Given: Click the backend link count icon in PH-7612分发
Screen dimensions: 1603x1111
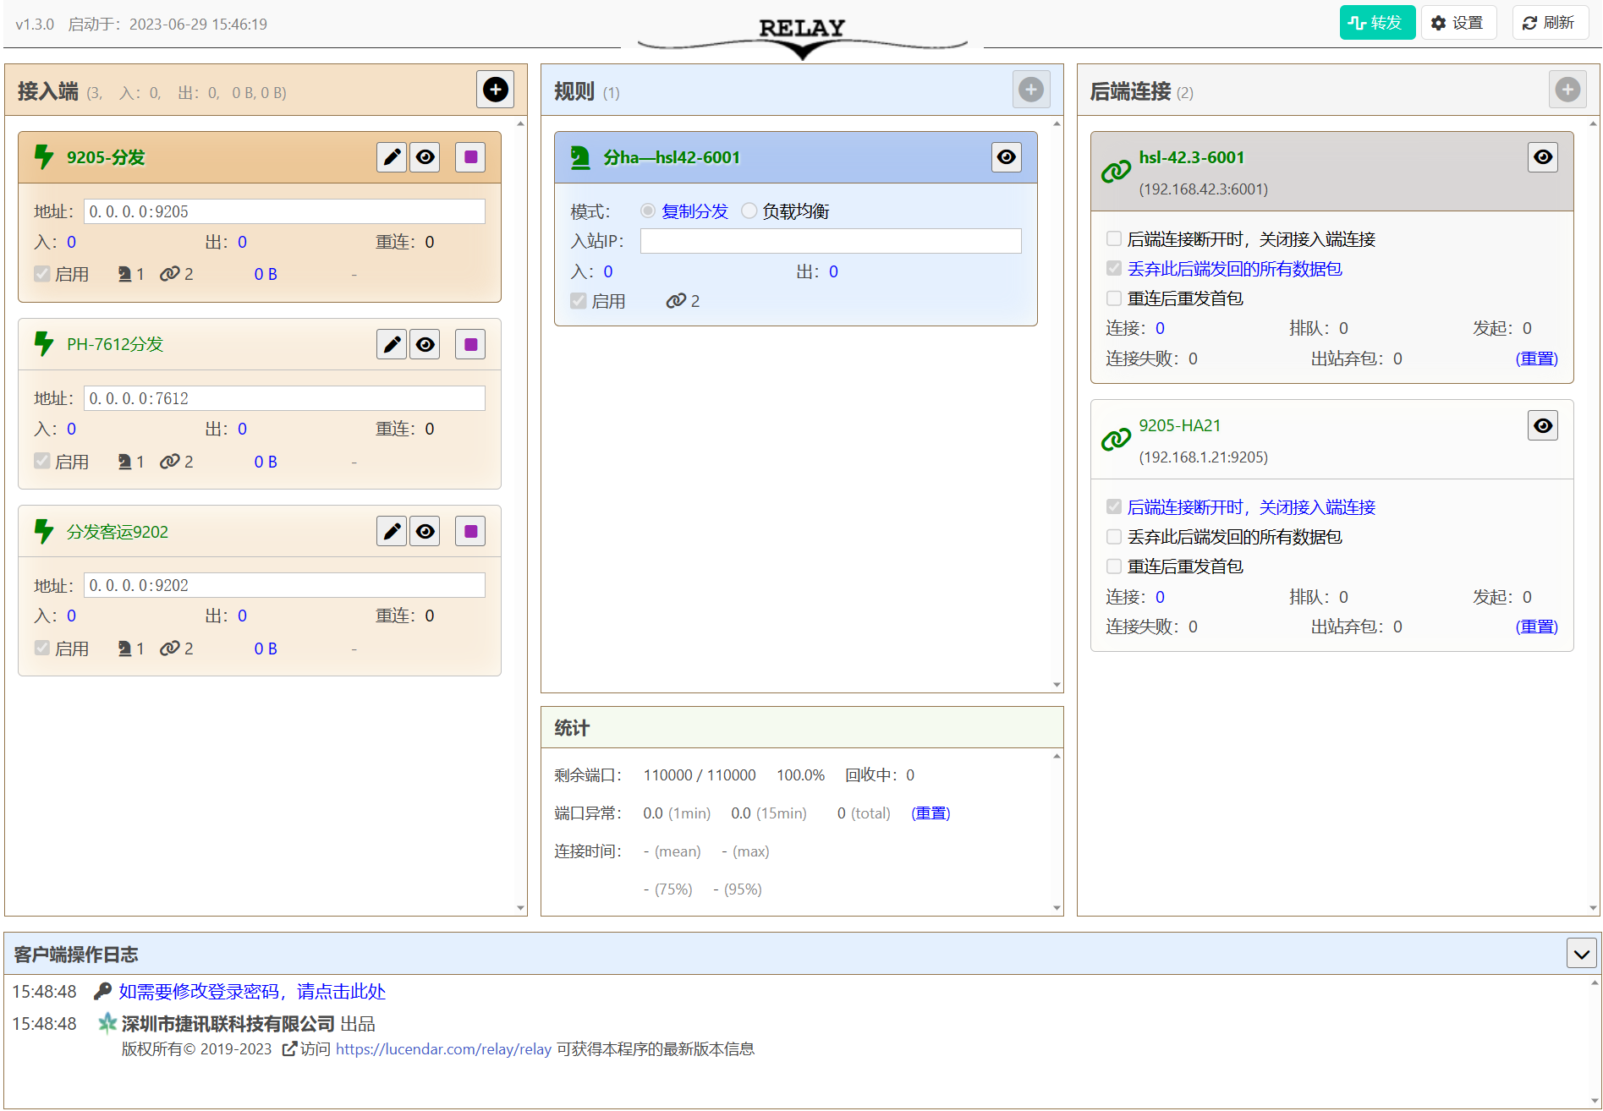Looking at the screenshot, I should point(169,462).
